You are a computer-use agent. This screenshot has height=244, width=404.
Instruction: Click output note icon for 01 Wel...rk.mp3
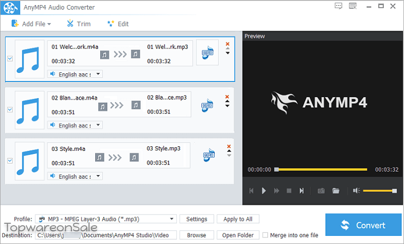click(x=136, y=54)
